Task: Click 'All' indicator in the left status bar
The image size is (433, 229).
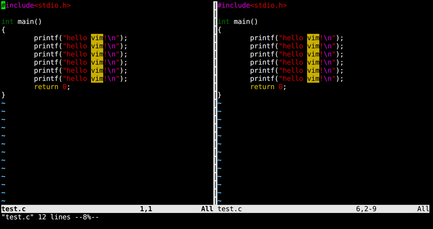Action: [207, 209]
